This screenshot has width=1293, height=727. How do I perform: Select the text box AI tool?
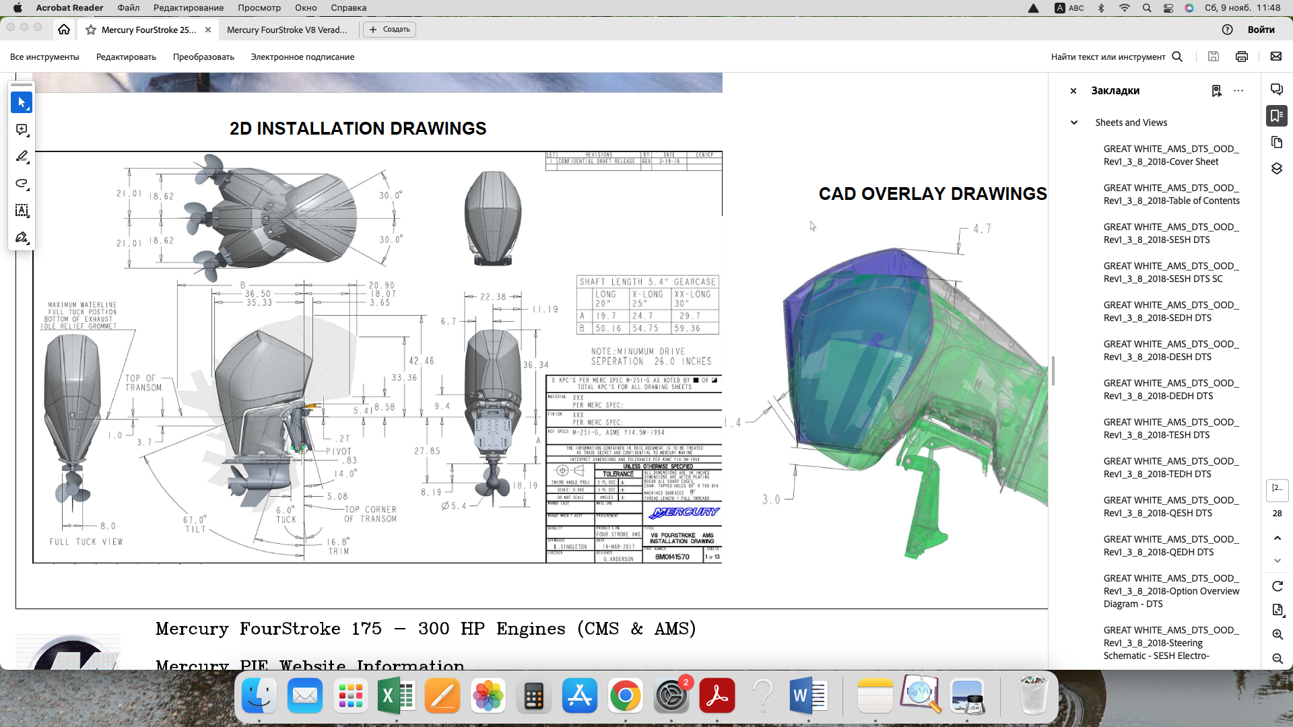pyautogui.click(x=22, y=210)
